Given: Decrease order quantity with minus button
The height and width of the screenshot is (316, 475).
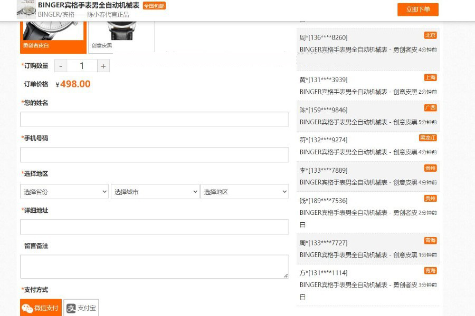Looking at the screenshot, I should [x=61, y=66].
